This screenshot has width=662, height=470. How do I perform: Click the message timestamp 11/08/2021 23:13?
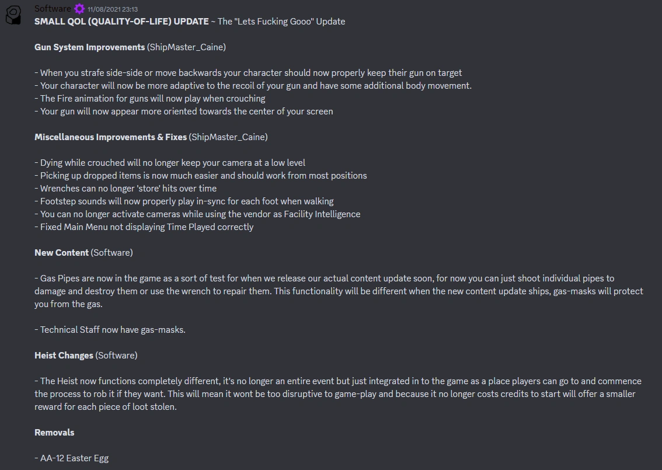point(113,9)
